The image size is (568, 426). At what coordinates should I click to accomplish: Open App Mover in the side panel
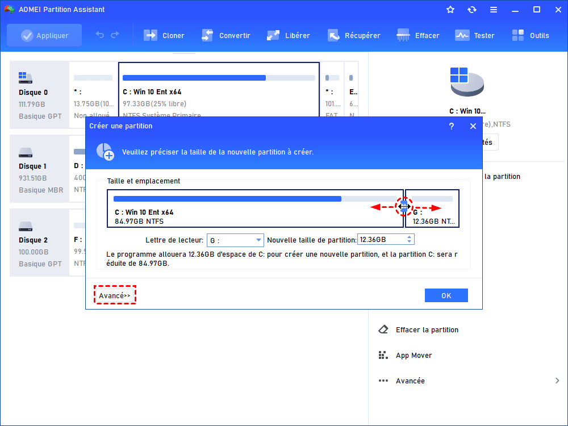[x=414, y=356]
